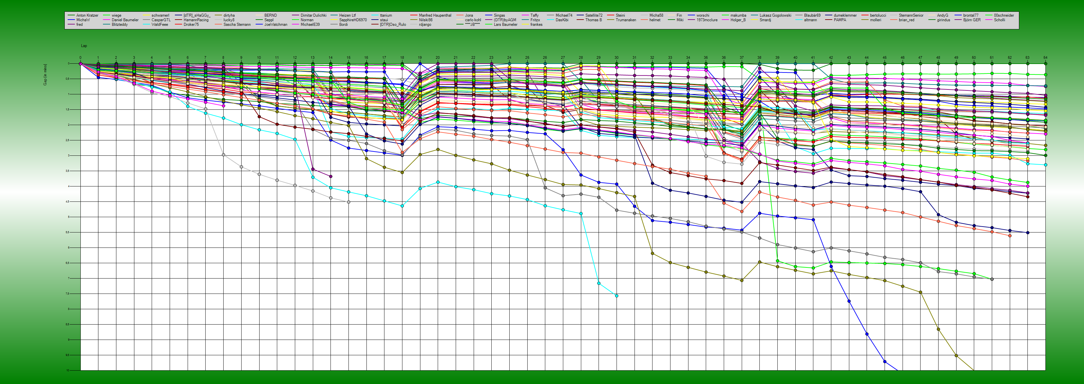The width and height of the screenshot is (1084, 384).
Task: Click helmet in the legend
Action: [x=655, y=20]
